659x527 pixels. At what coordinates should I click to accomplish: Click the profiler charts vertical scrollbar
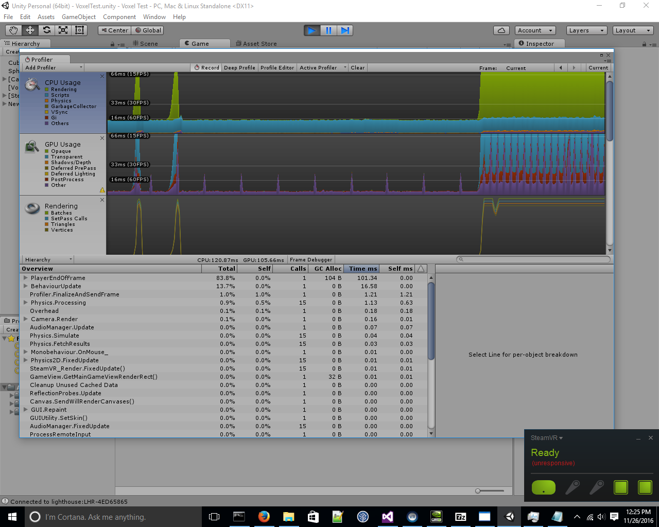pos(610,111)
